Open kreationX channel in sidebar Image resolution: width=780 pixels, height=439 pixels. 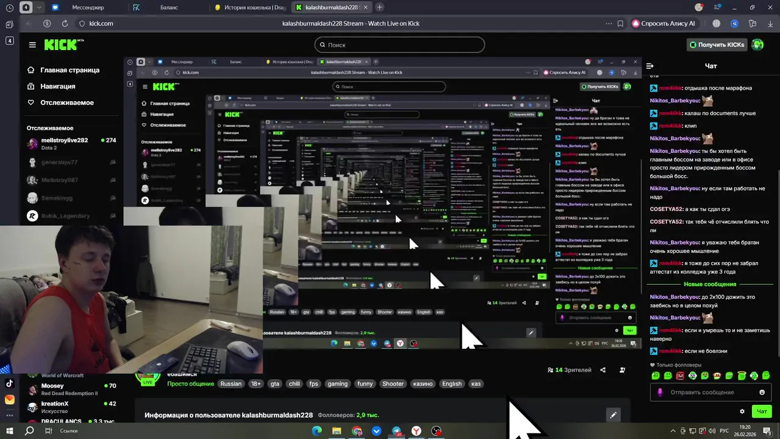[x=71, y=407]
